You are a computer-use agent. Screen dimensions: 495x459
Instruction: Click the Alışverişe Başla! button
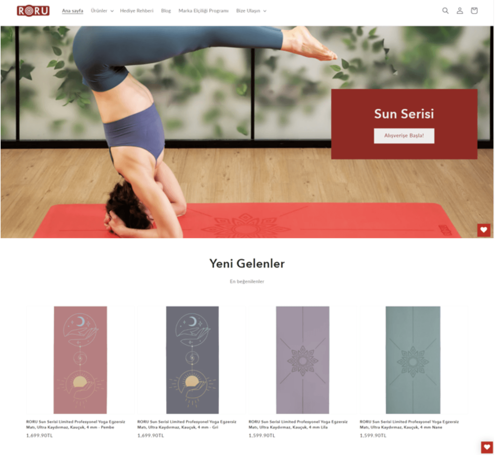click(x=404, y=136)
